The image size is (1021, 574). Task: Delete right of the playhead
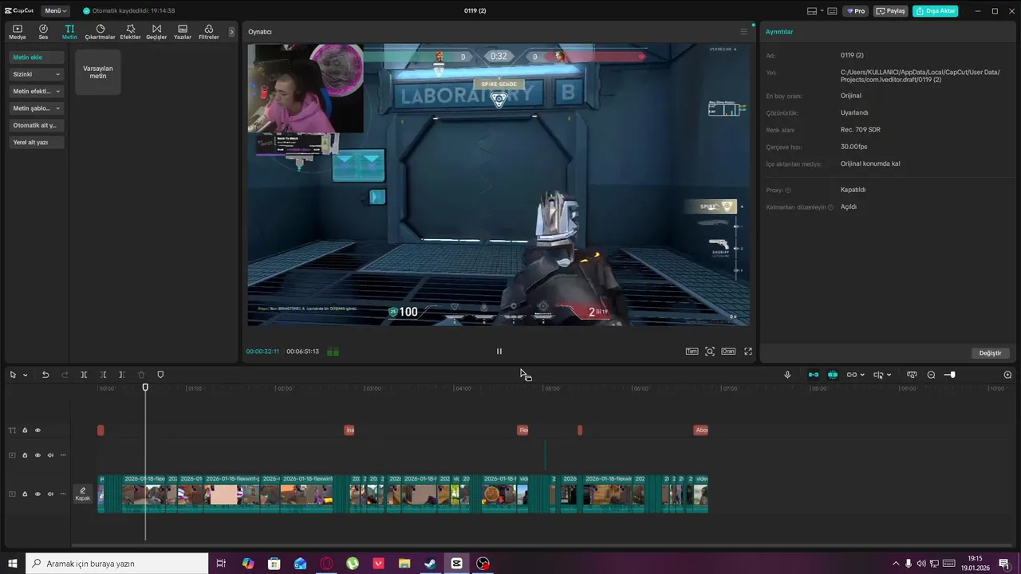click(x=122, y=375)
